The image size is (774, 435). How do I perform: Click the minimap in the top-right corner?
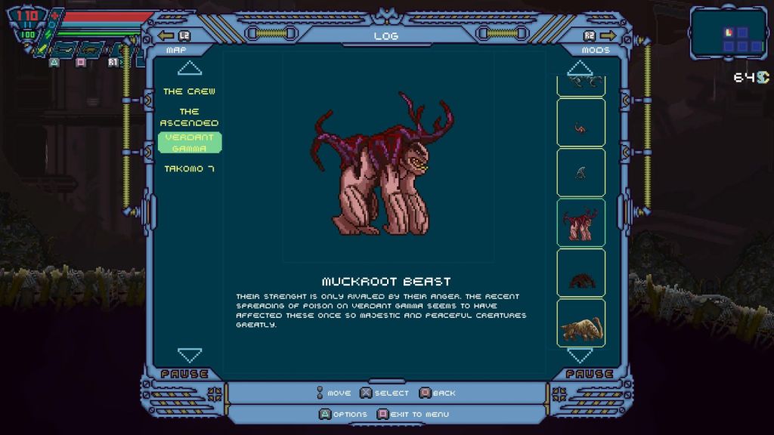[728, 33]
